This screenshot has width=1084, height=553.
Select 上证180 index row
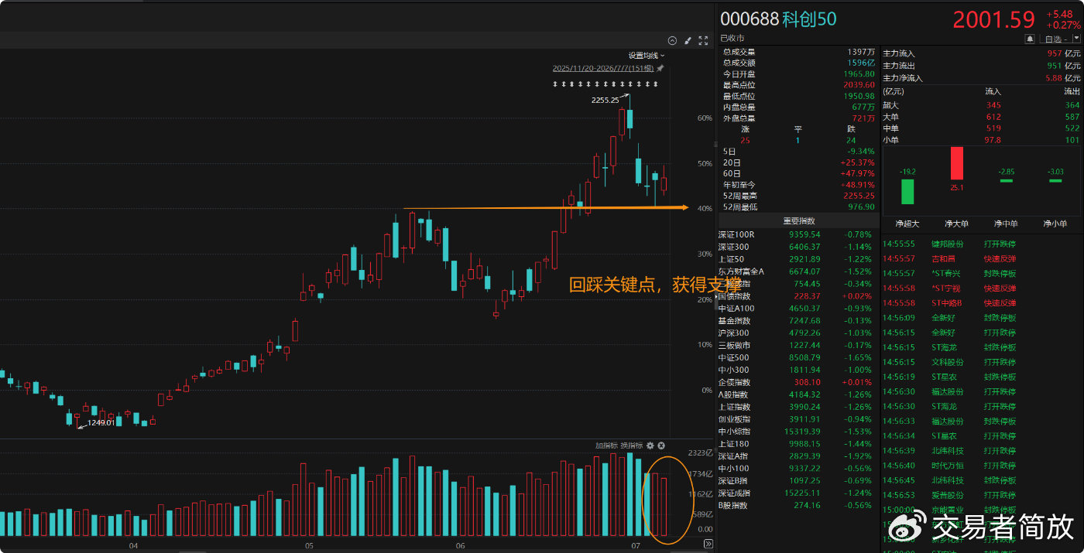[798, 444]
